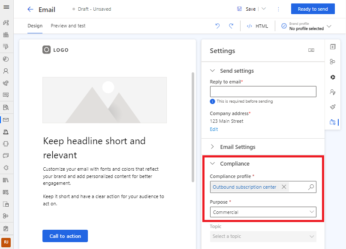Open the Purpose dropdown showing Commercial
The image size is (346, 249).
tap(263, 212)
